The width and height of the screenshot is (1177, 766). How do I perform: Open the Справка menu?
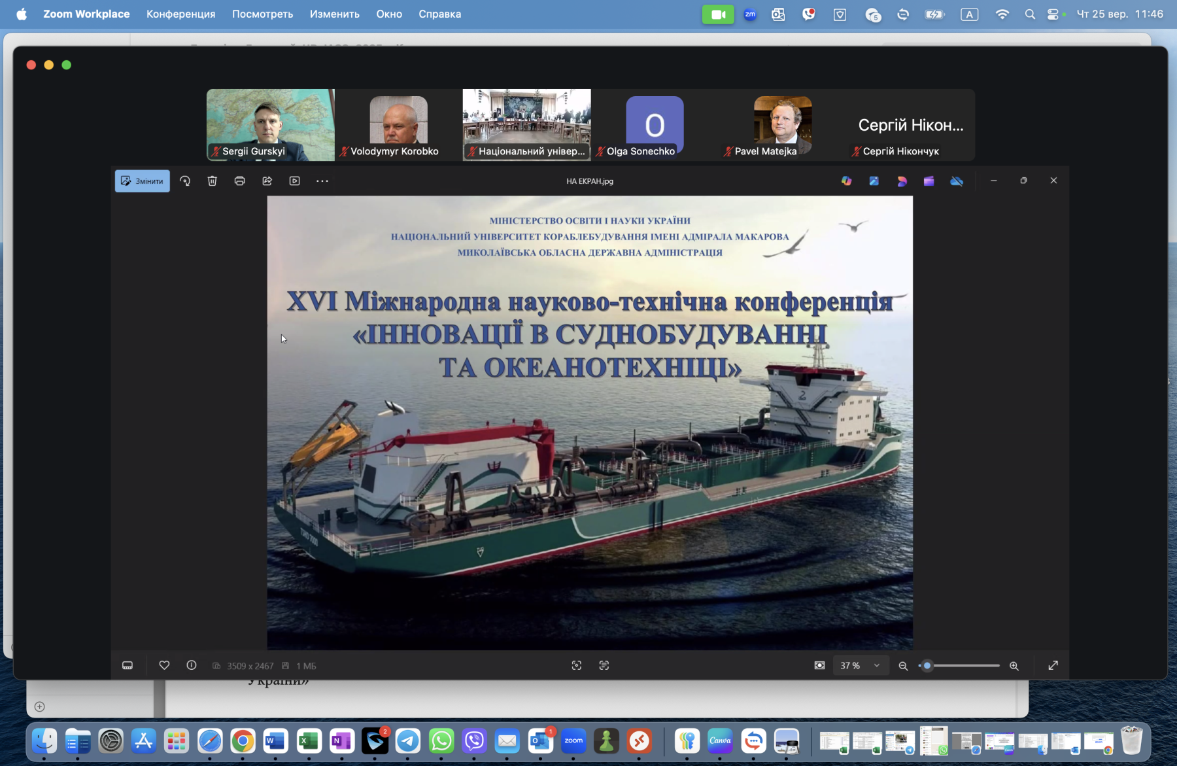[x=439, y=14]
